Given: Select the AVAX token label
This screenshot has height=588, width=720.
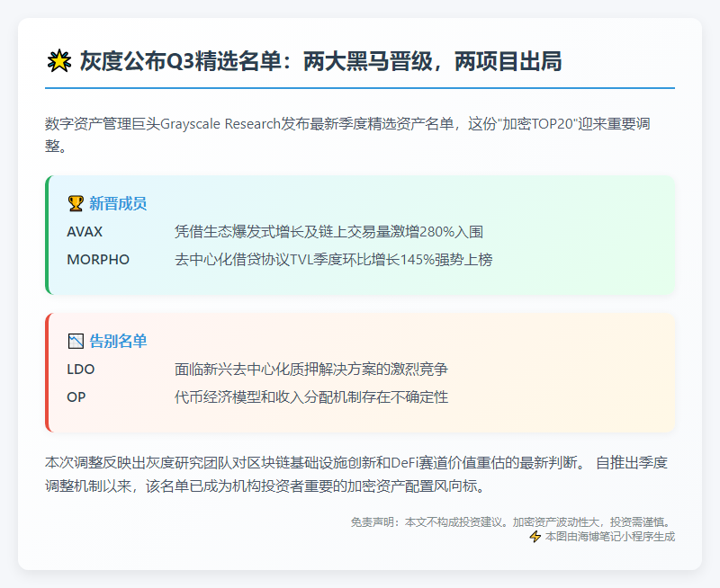Looking at the screenshot, I should pyautogui.click(x=85, y=232).
